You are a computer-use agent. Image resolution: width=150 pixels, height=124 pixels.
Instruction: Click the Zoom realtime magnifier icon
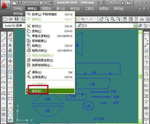[x=107, y=19]
